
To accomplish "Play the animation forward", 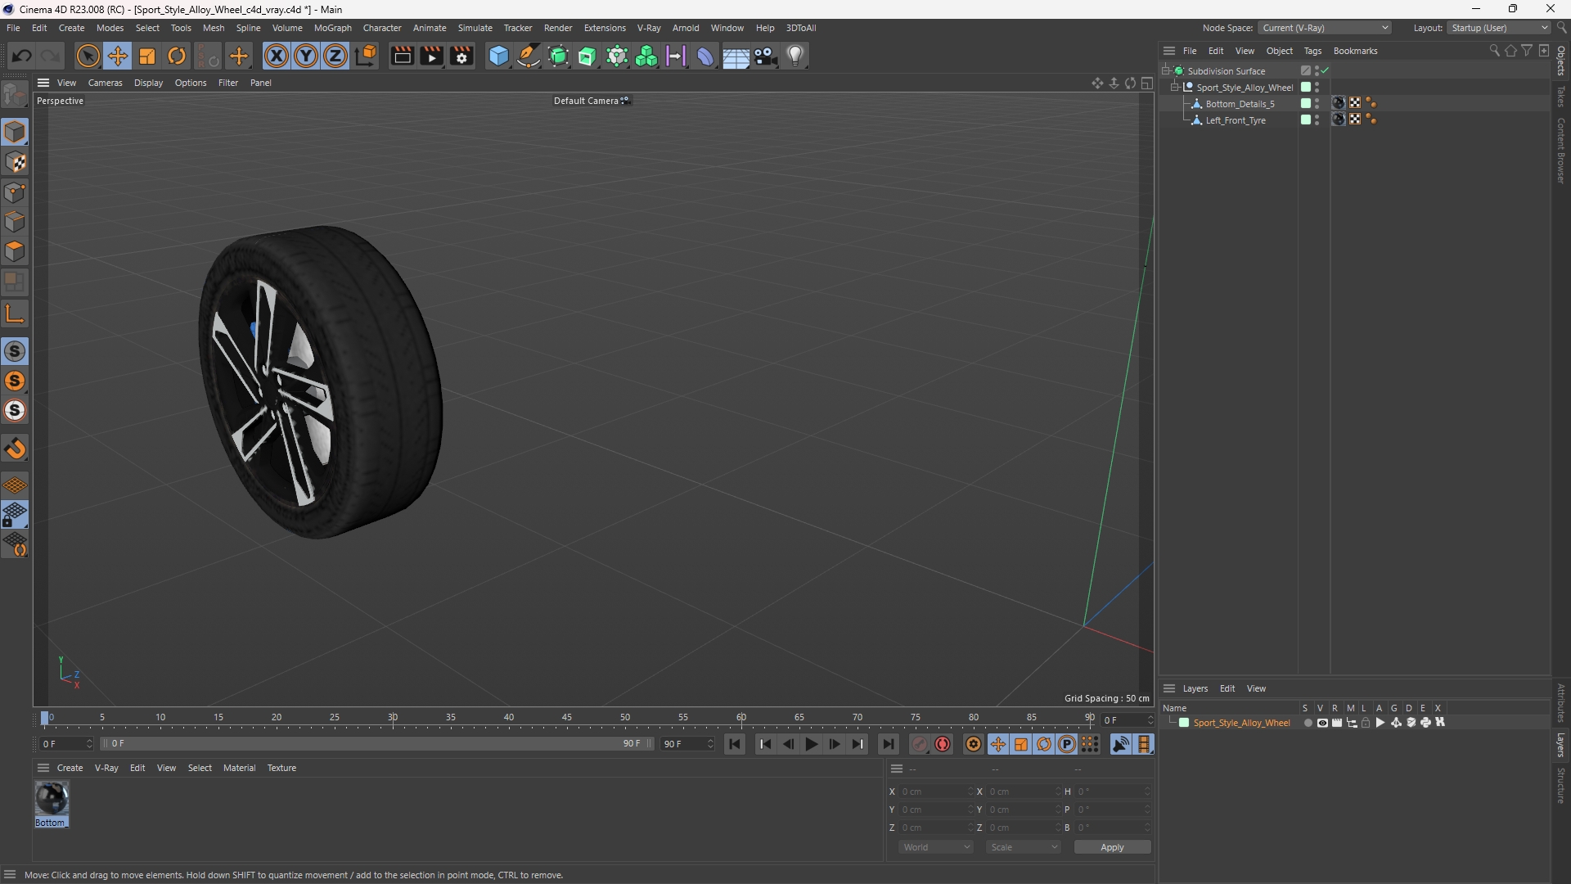I will coord(811,744).
